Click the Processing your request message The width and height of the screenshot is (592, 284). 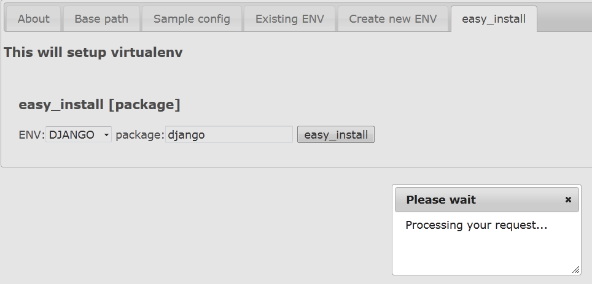pos(476,225)
